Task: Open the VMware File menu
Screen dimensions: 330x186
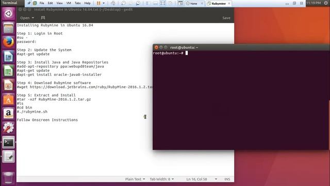Action: (42, 3)
